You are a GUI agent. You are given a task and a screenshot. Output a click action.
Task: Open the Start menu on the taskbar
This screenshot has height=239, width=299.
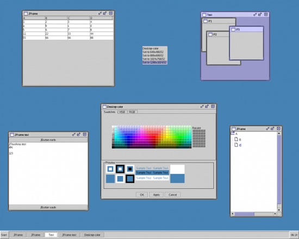coord(4,235)
